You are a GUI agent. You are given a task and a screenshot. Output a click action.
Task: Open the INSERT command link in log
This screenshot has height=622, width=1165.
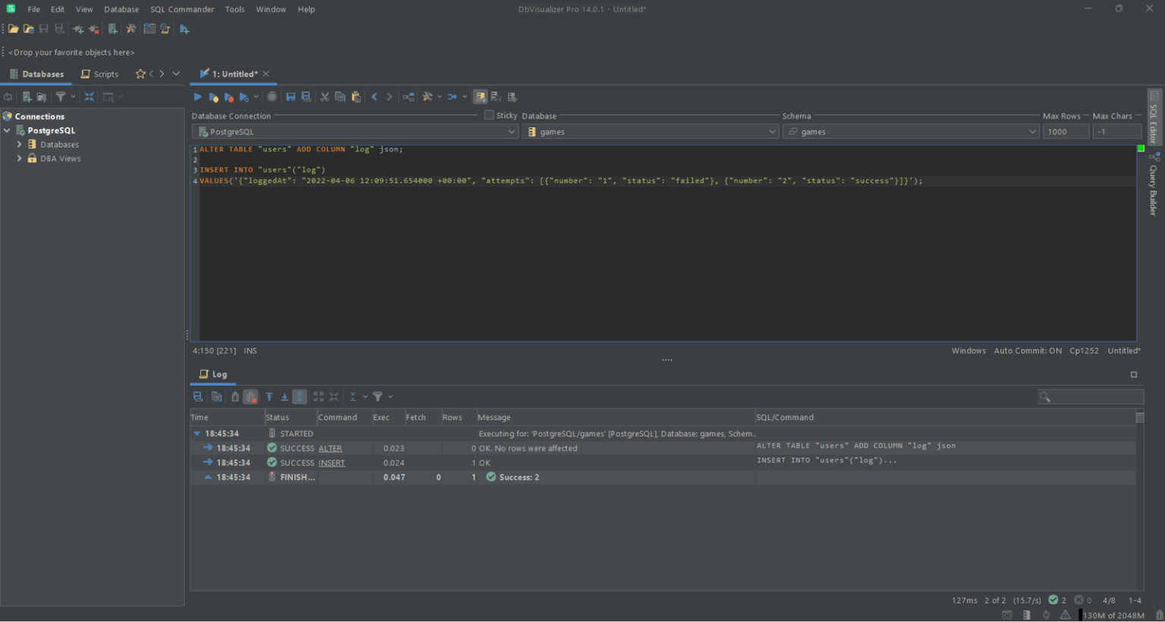331,462
